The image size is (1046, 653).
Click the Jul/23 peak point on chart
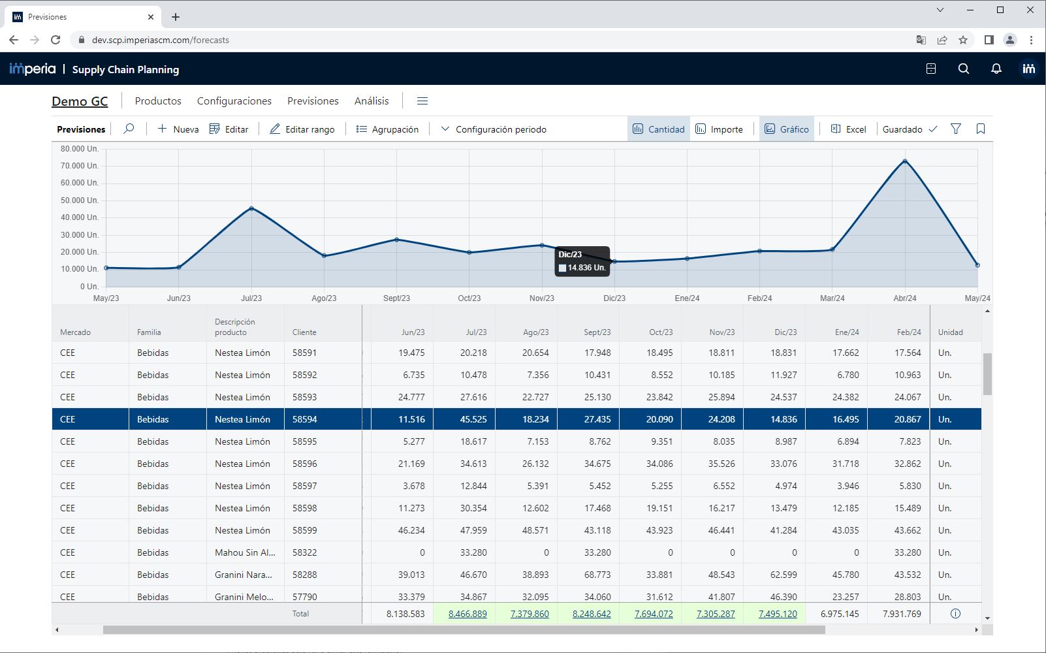point(251,208)
